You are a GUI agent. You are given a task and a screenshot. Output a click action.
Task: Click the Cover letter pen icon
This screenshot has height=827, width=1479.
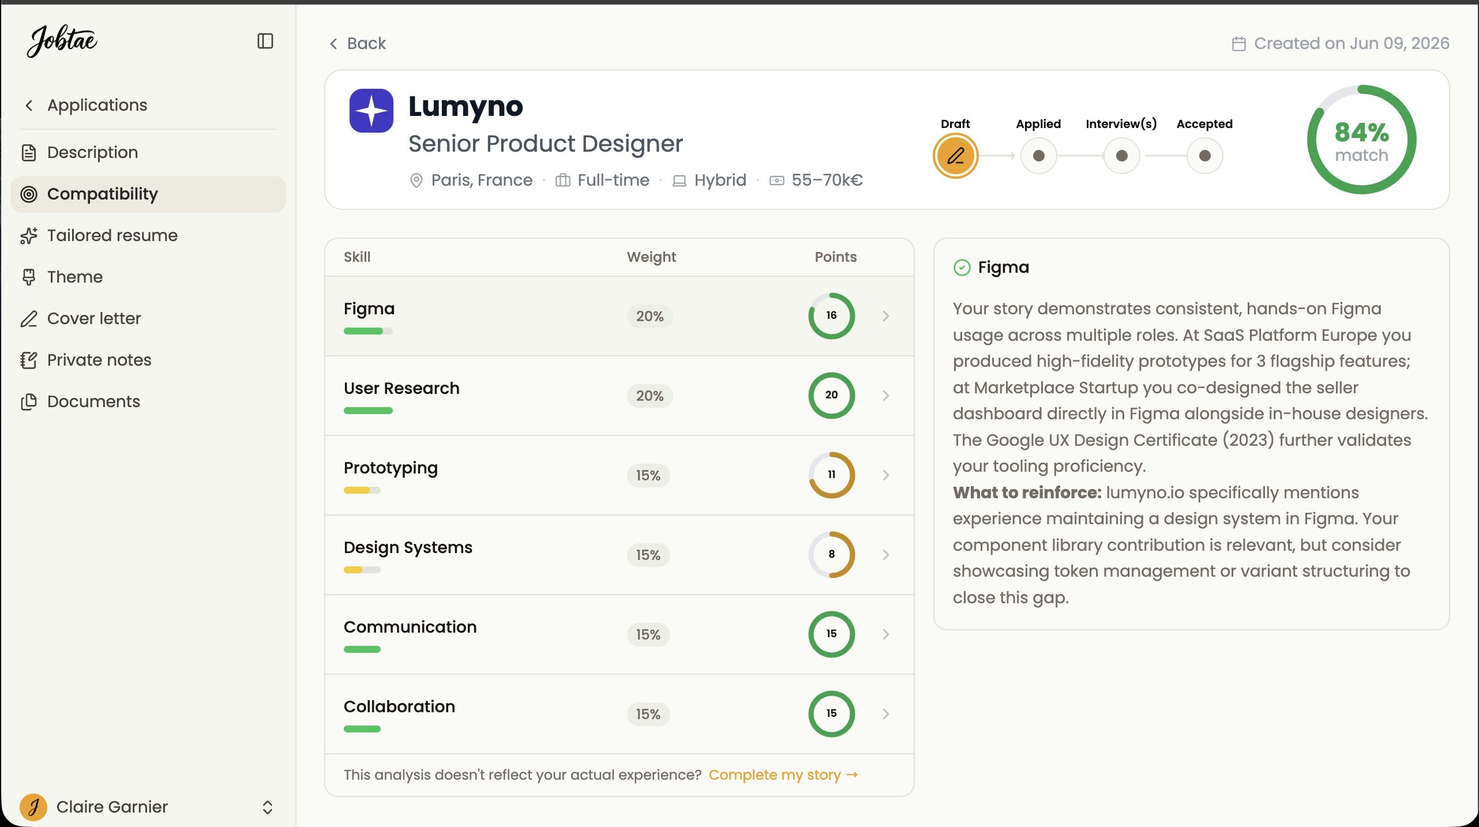29,319
